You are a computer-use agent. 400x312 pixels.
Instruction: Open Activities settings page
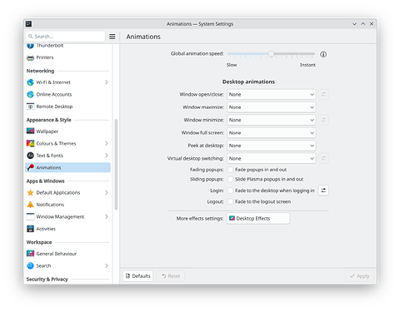67,229
